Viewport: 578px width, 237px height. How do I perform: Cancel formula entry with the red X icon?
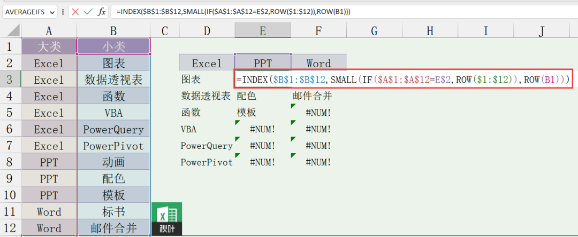(75, 12)
